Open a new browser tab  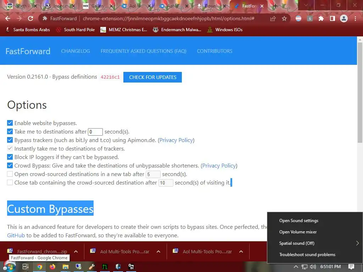[275, 6]
